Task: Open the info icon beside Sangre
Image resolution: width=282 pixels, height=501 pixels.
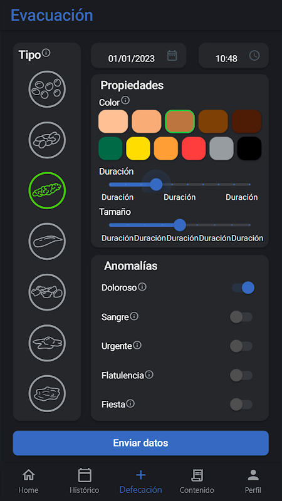Action: [134, 316]
